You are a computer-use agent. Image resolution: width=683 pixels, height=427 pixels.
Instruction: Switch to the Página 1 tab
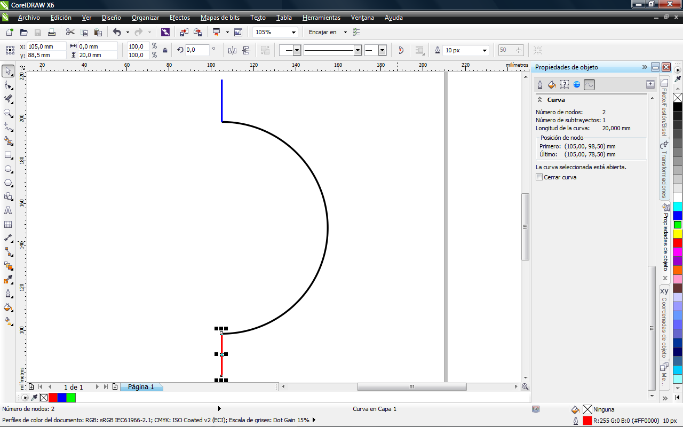point(140,387)
